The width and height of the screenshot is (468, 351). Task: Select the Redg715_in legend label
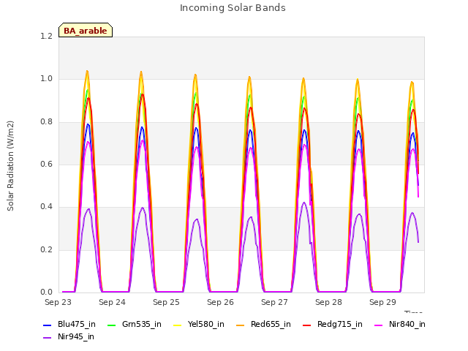340,325
